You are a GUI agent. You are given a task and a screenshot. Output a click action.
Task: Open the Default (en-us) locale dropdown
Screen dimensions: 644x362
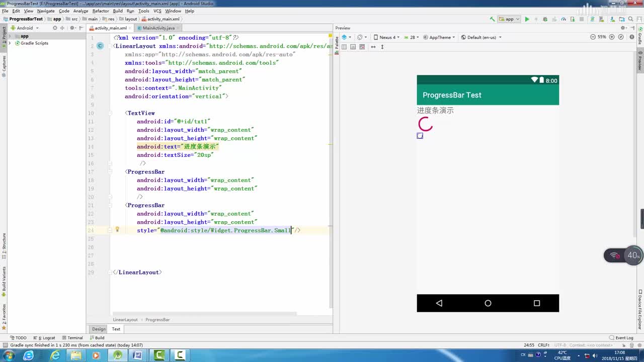481,37
